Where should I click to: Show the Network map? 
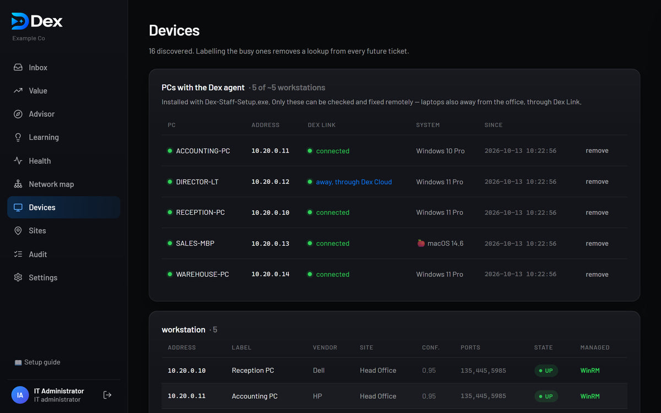pyautogui.click(x=63, y=184)
